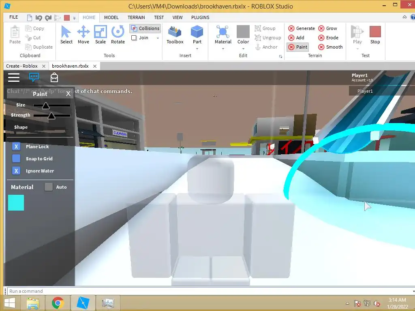Image resolution: width=415 pixels, height=311 pixels.
Task: Switch to the PLUGINS ribbon tab
Action: point(200,17)
